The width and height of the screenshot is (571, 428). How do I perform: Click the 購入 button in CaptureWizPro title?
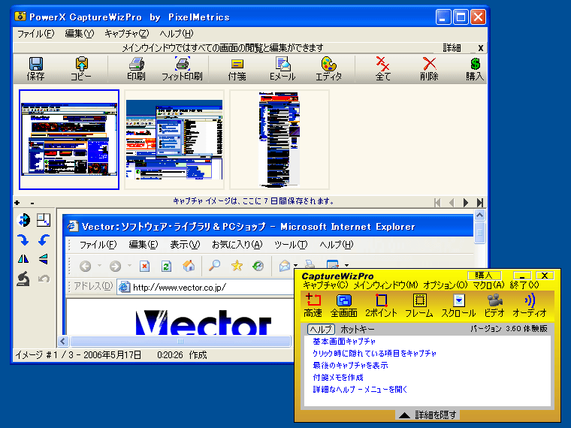tap(484, 276)
